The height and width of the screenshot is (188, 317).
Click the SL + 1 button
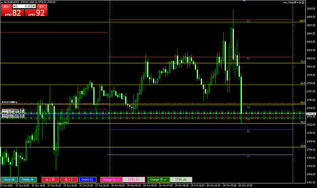pyautogui.click(x=69, y=179)
